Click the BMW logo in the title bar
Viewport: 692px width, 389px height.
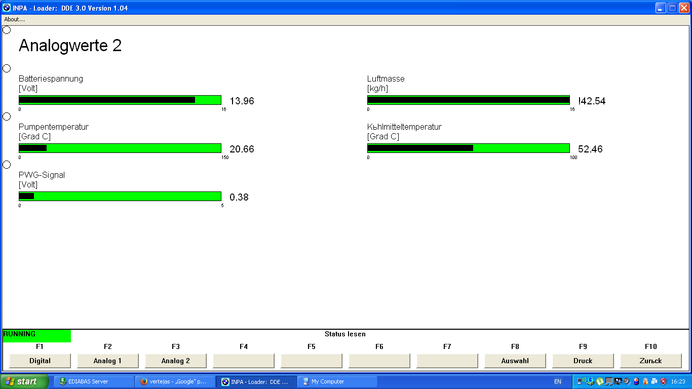click(x=7, y=8)
